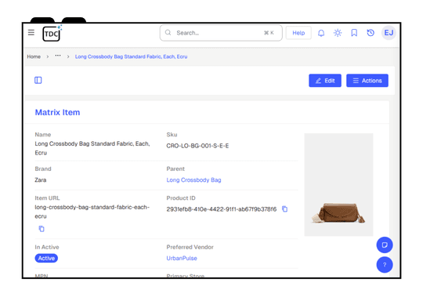Image resolution: width=423 pixels, height=301 pixels.
Task: Open the Actions menu button
Action: 367,81
